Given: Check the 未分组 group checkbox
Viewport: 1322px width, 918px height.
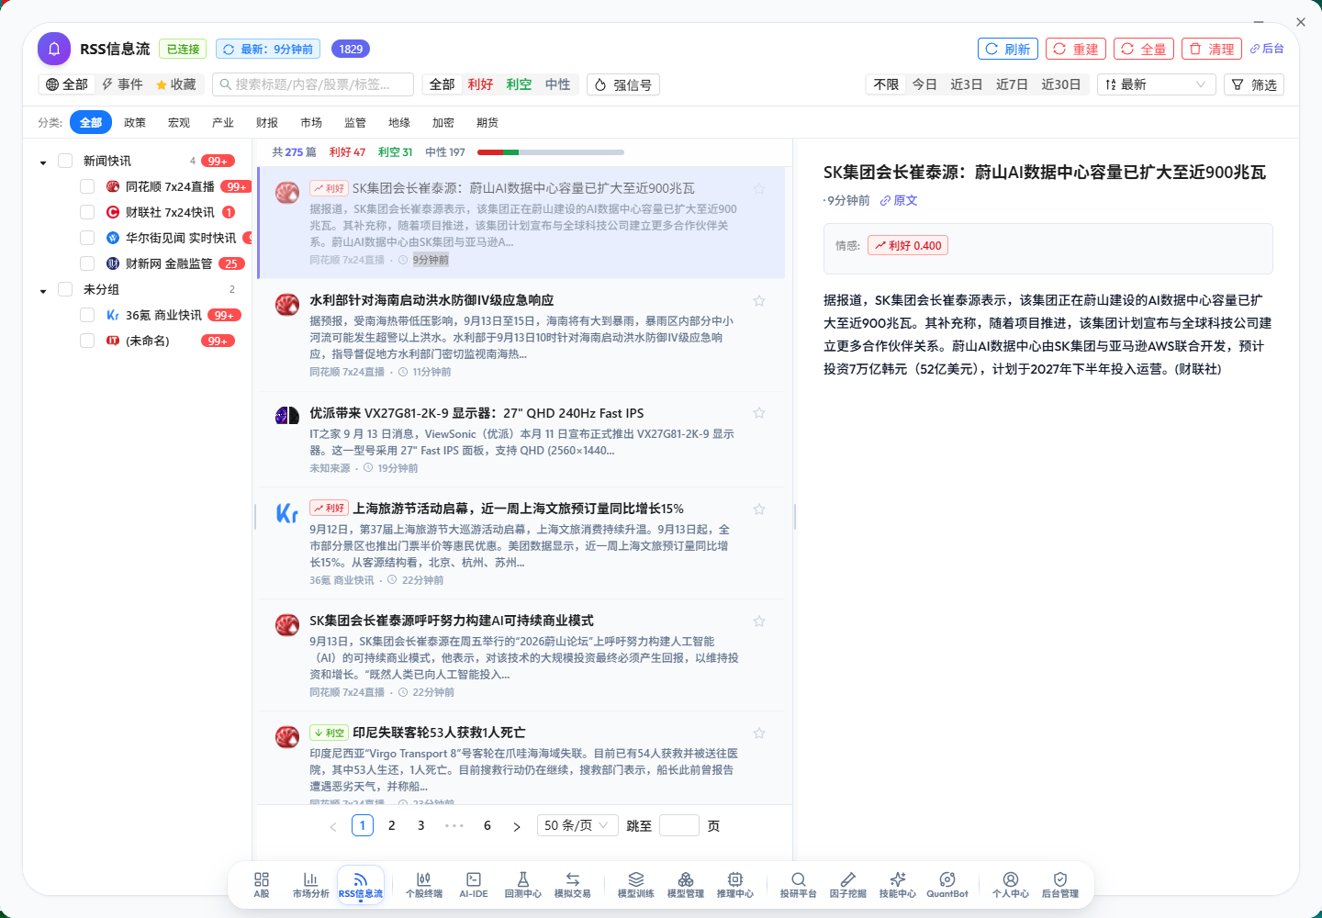Looking at the screenshot, I should (x=65, y=289).
